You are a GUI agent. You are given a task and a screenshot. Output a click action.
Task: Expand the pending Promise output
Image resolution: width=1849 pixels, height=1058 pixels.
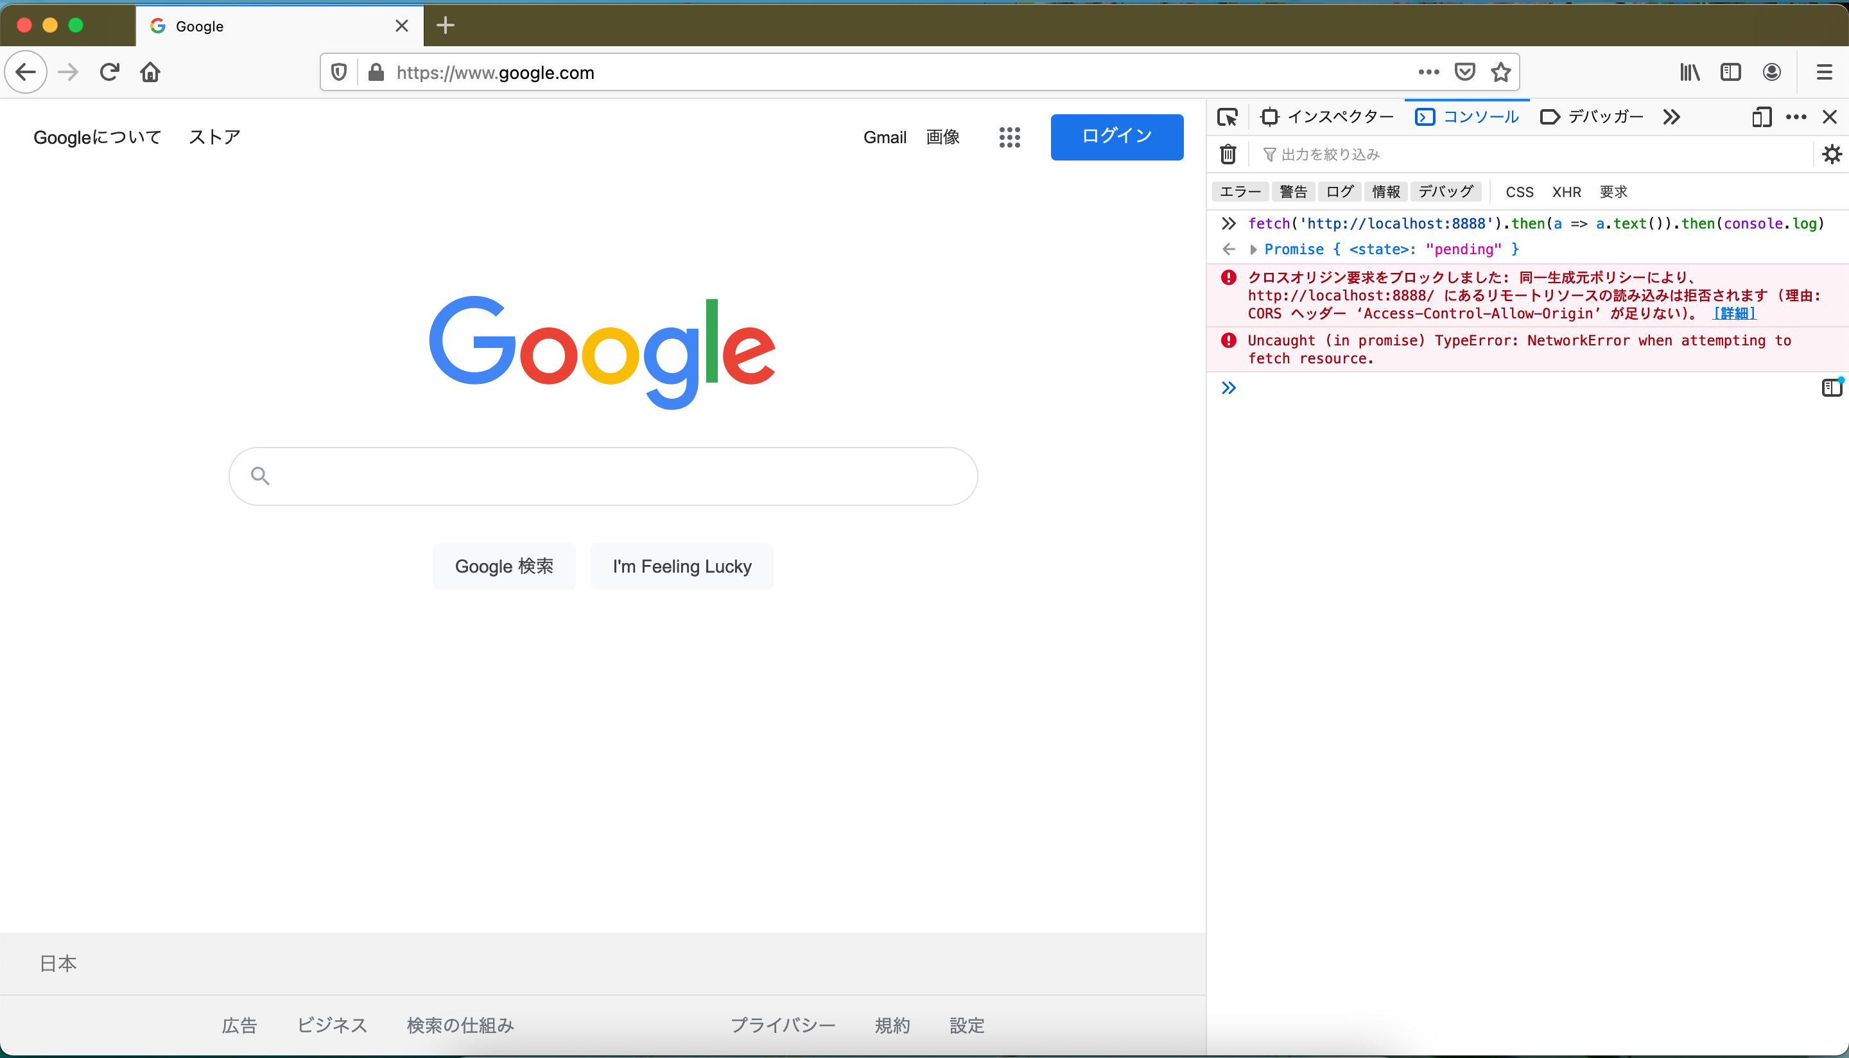point(1253,249)
